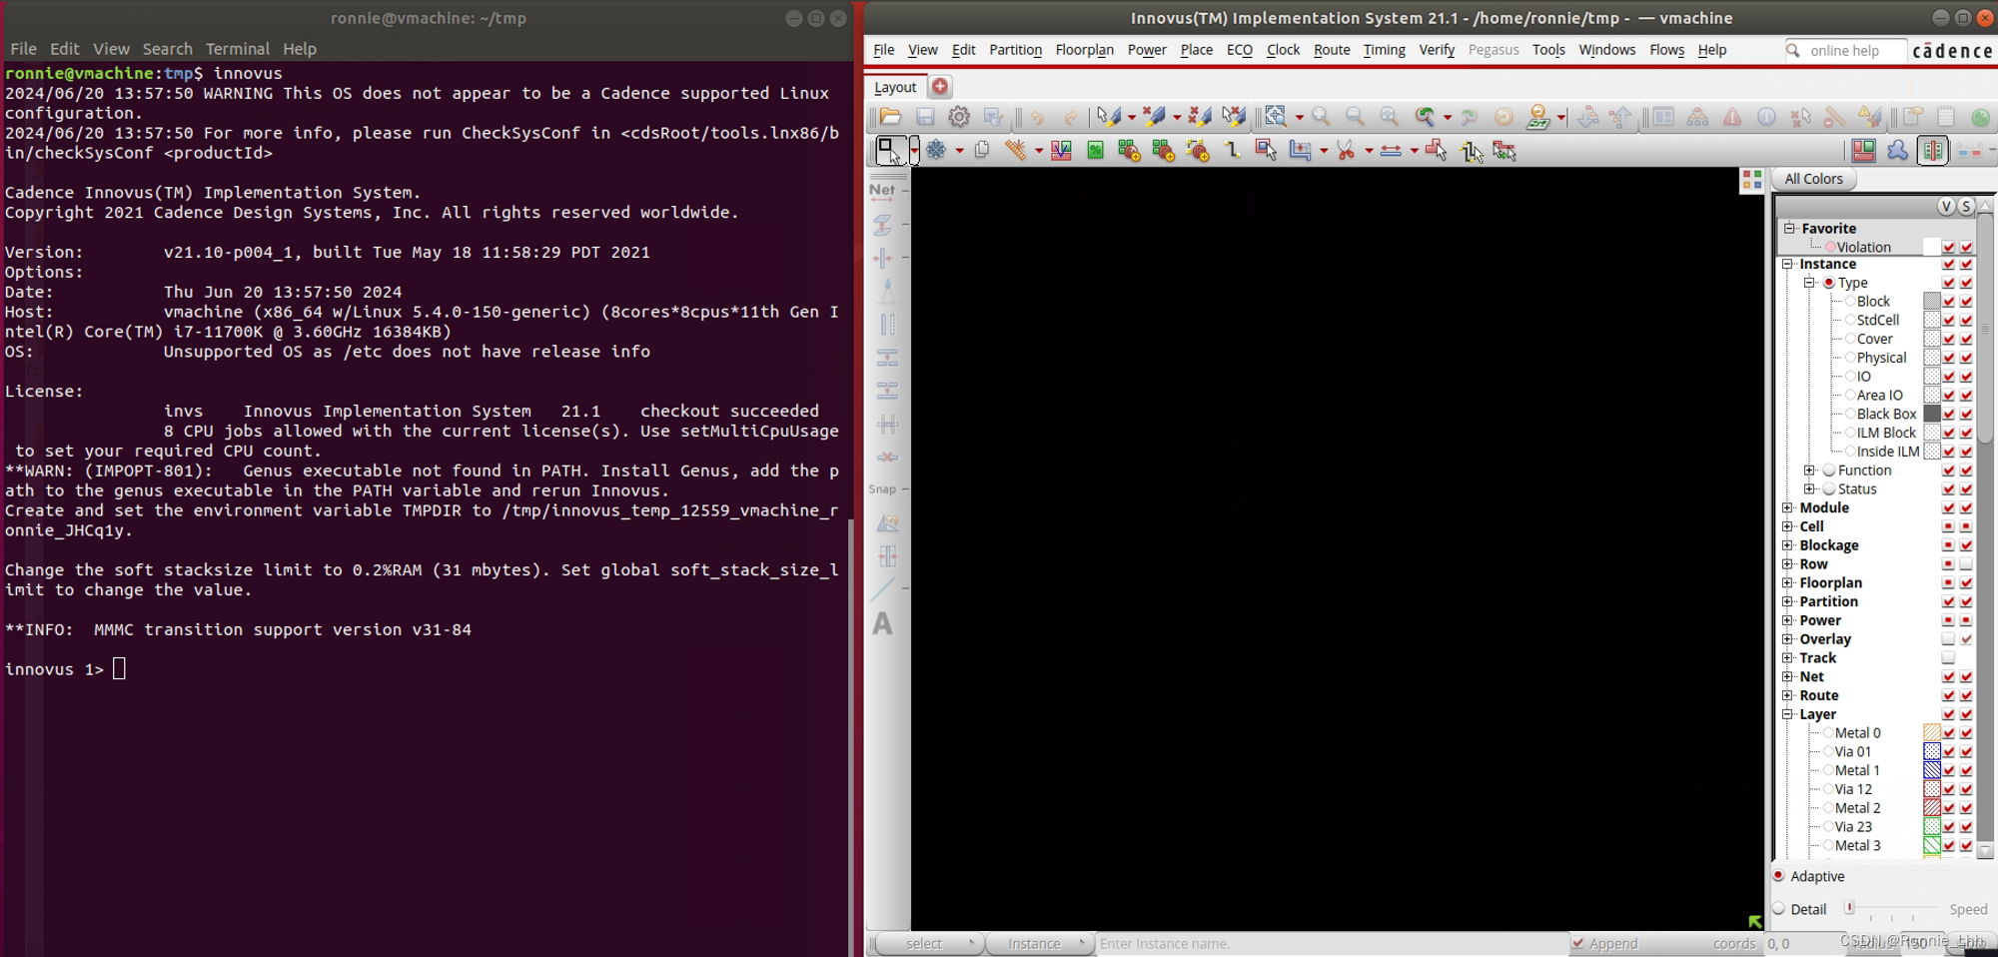Switch to the Layout tab
This screenshot has height=957, width=1998.
895,87
